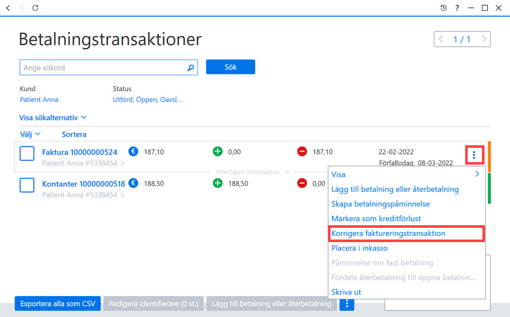Open Patient Anna #5338454 under Kontanter
This screenshot has height=317, width=510.
point(83,195)
